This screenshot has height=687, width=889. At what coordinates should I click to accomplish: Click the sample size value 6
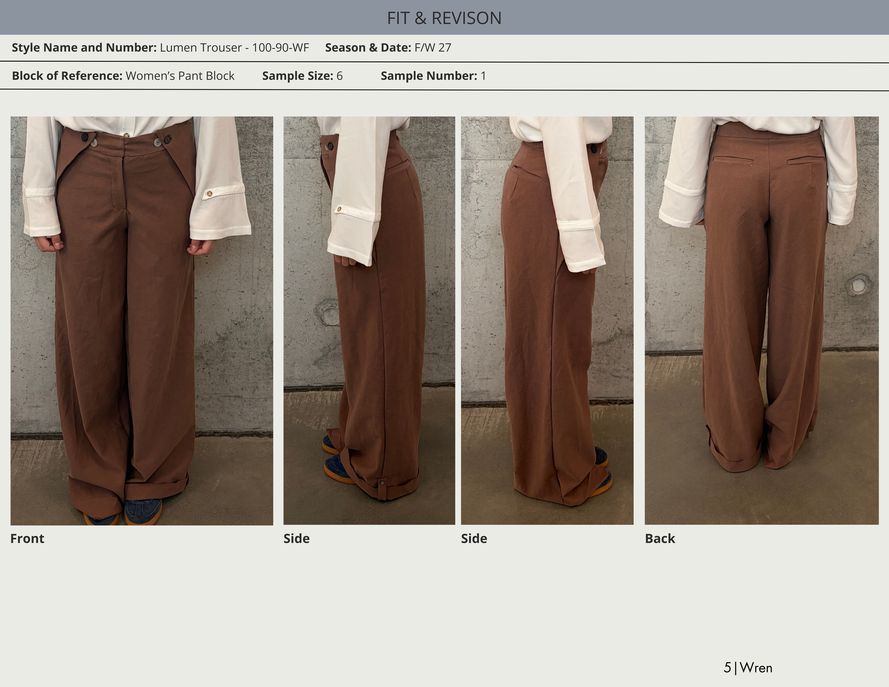[x=340, y=76]
